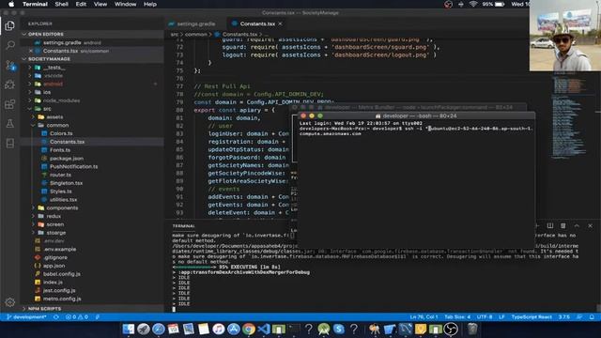Close the Constants.tsx editor tab
This screenshot has width=601, height=338.
click(x=280, y=23)
